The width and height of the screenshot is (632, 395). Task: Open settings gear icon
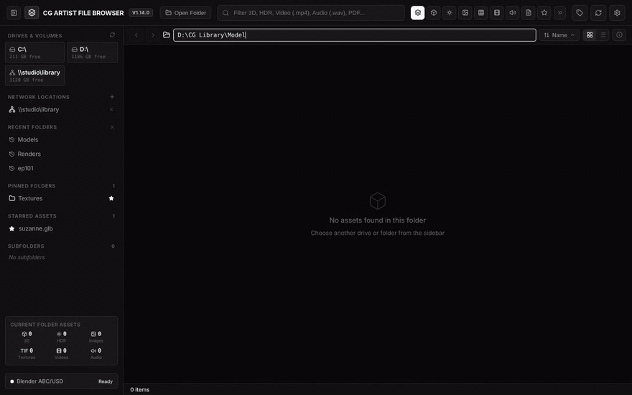[617, 13]
